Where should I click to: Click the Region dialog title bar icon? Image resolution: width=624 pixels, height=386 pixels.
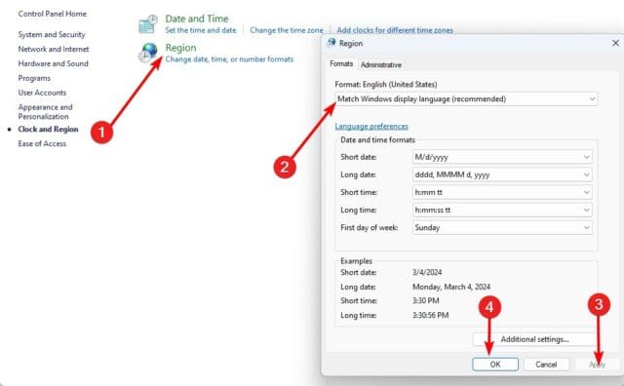(x=331, y=43)
